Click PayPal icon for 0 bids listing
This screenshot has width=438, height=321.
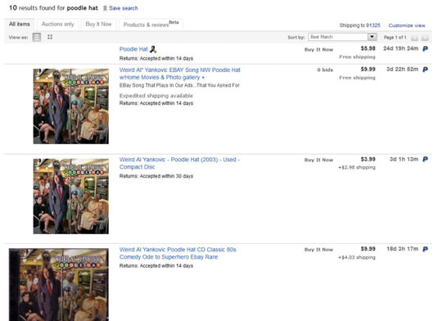tap(425, 70)
